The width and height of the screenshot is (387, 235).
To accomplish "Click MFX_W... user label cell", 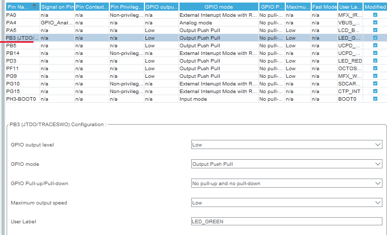I will coord(350,76).
